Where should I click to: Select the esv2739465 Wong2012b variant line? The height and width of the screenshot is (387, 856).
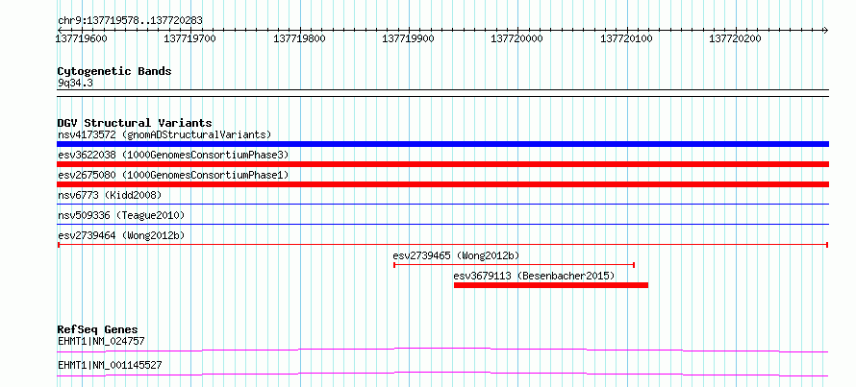coord(514,265)
